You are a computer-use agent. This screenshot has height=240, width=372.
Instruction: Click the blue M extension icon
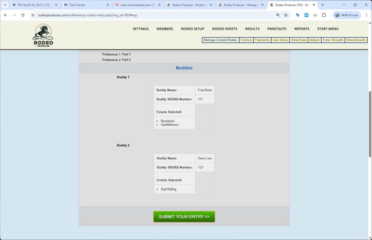pos(306,15)
